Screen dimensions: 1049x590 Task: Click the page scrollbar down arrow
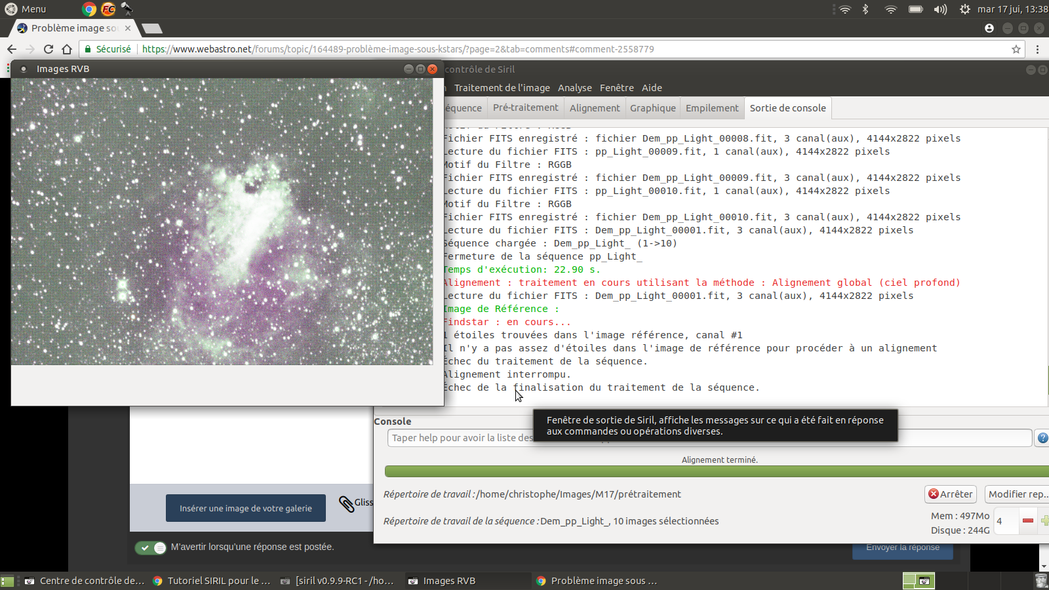[1043, 566]
